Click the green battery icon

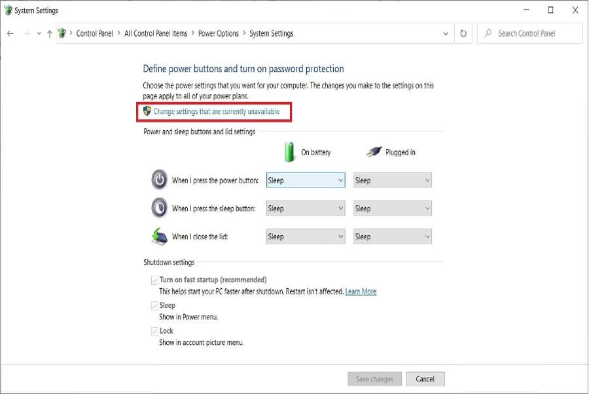289,152
